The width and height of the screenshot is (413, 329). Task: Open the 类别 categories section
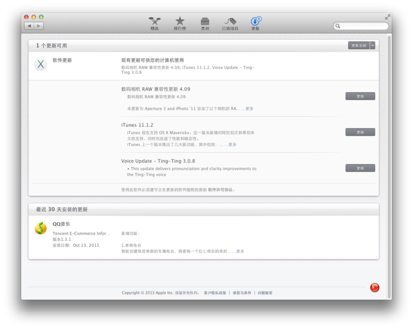click(x=205, y=24)
